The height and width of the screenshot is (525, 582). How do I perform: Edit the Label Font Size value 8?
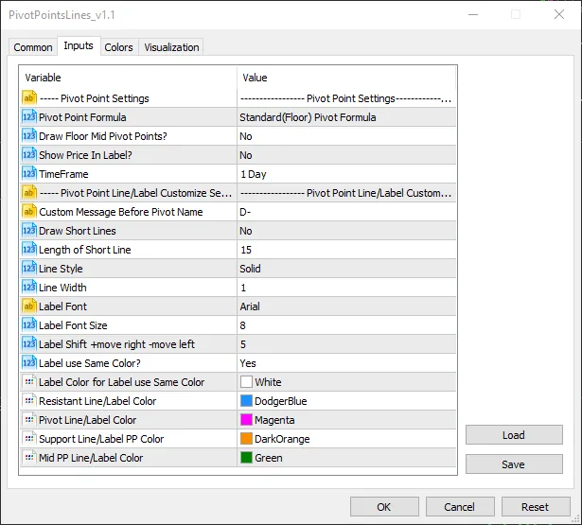click(345, 325)
